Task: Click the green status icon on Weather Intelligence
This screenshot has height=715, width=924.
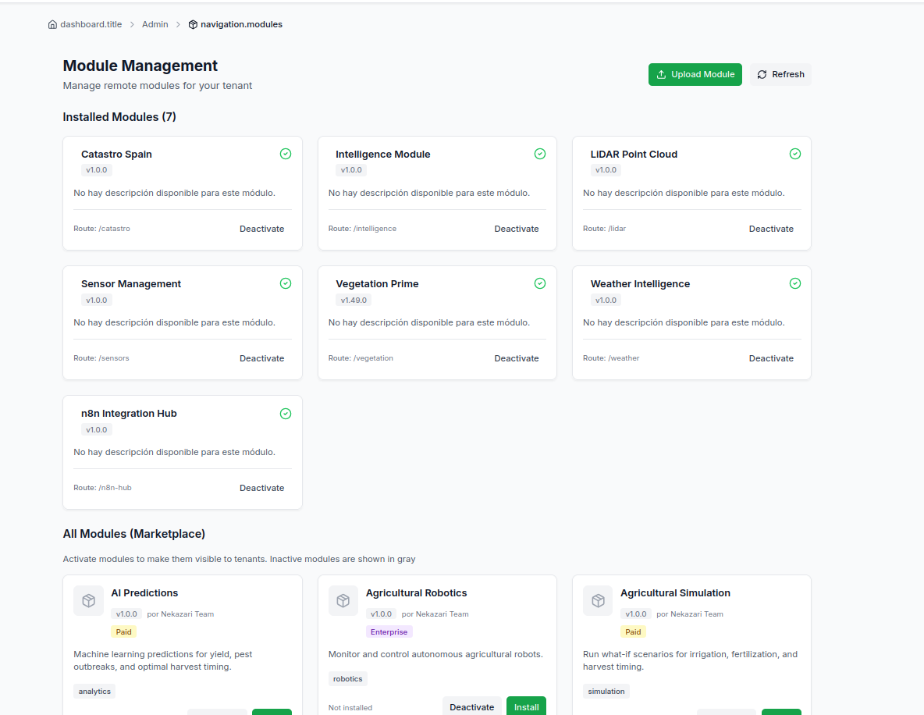Action: click(795, 283)
